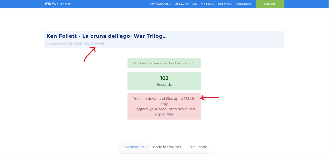Open MY FILES in the navigation bar
The width and height of the screenshot is (329, 154).
pos(207,4)
